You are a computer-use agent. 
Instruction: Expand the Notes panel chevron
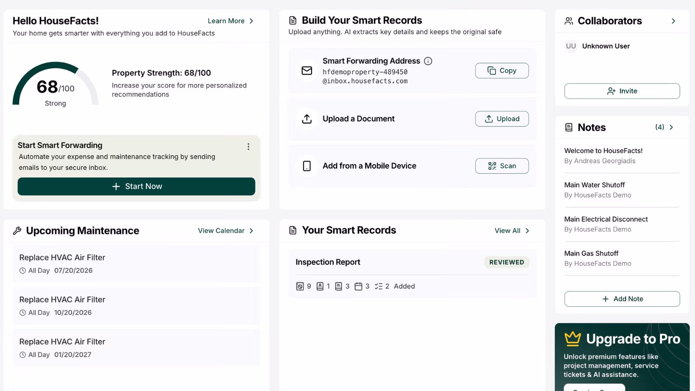pyautogui.click(x=672, y=127)
